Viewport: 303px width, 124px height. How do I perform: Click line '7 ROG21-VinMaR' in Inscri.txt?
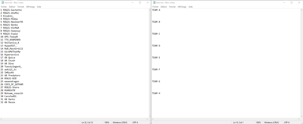(10, 28)
